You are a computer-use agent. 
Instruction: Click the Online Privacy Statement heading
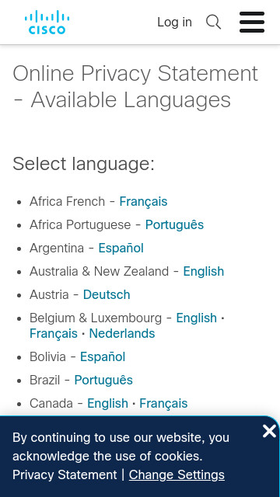click(x=135, y=86)
